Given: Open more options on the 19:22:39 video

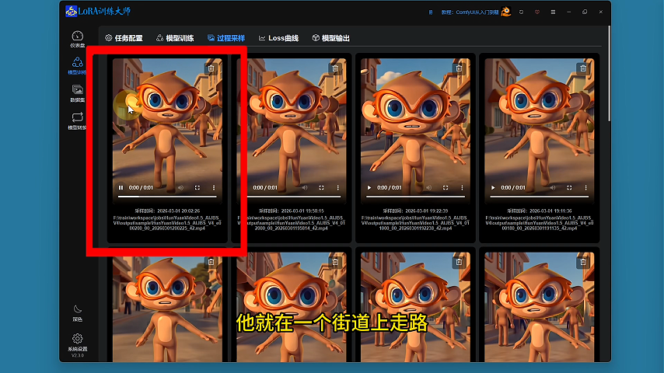Looking at the screenshot, I should (x=462, y=187).
